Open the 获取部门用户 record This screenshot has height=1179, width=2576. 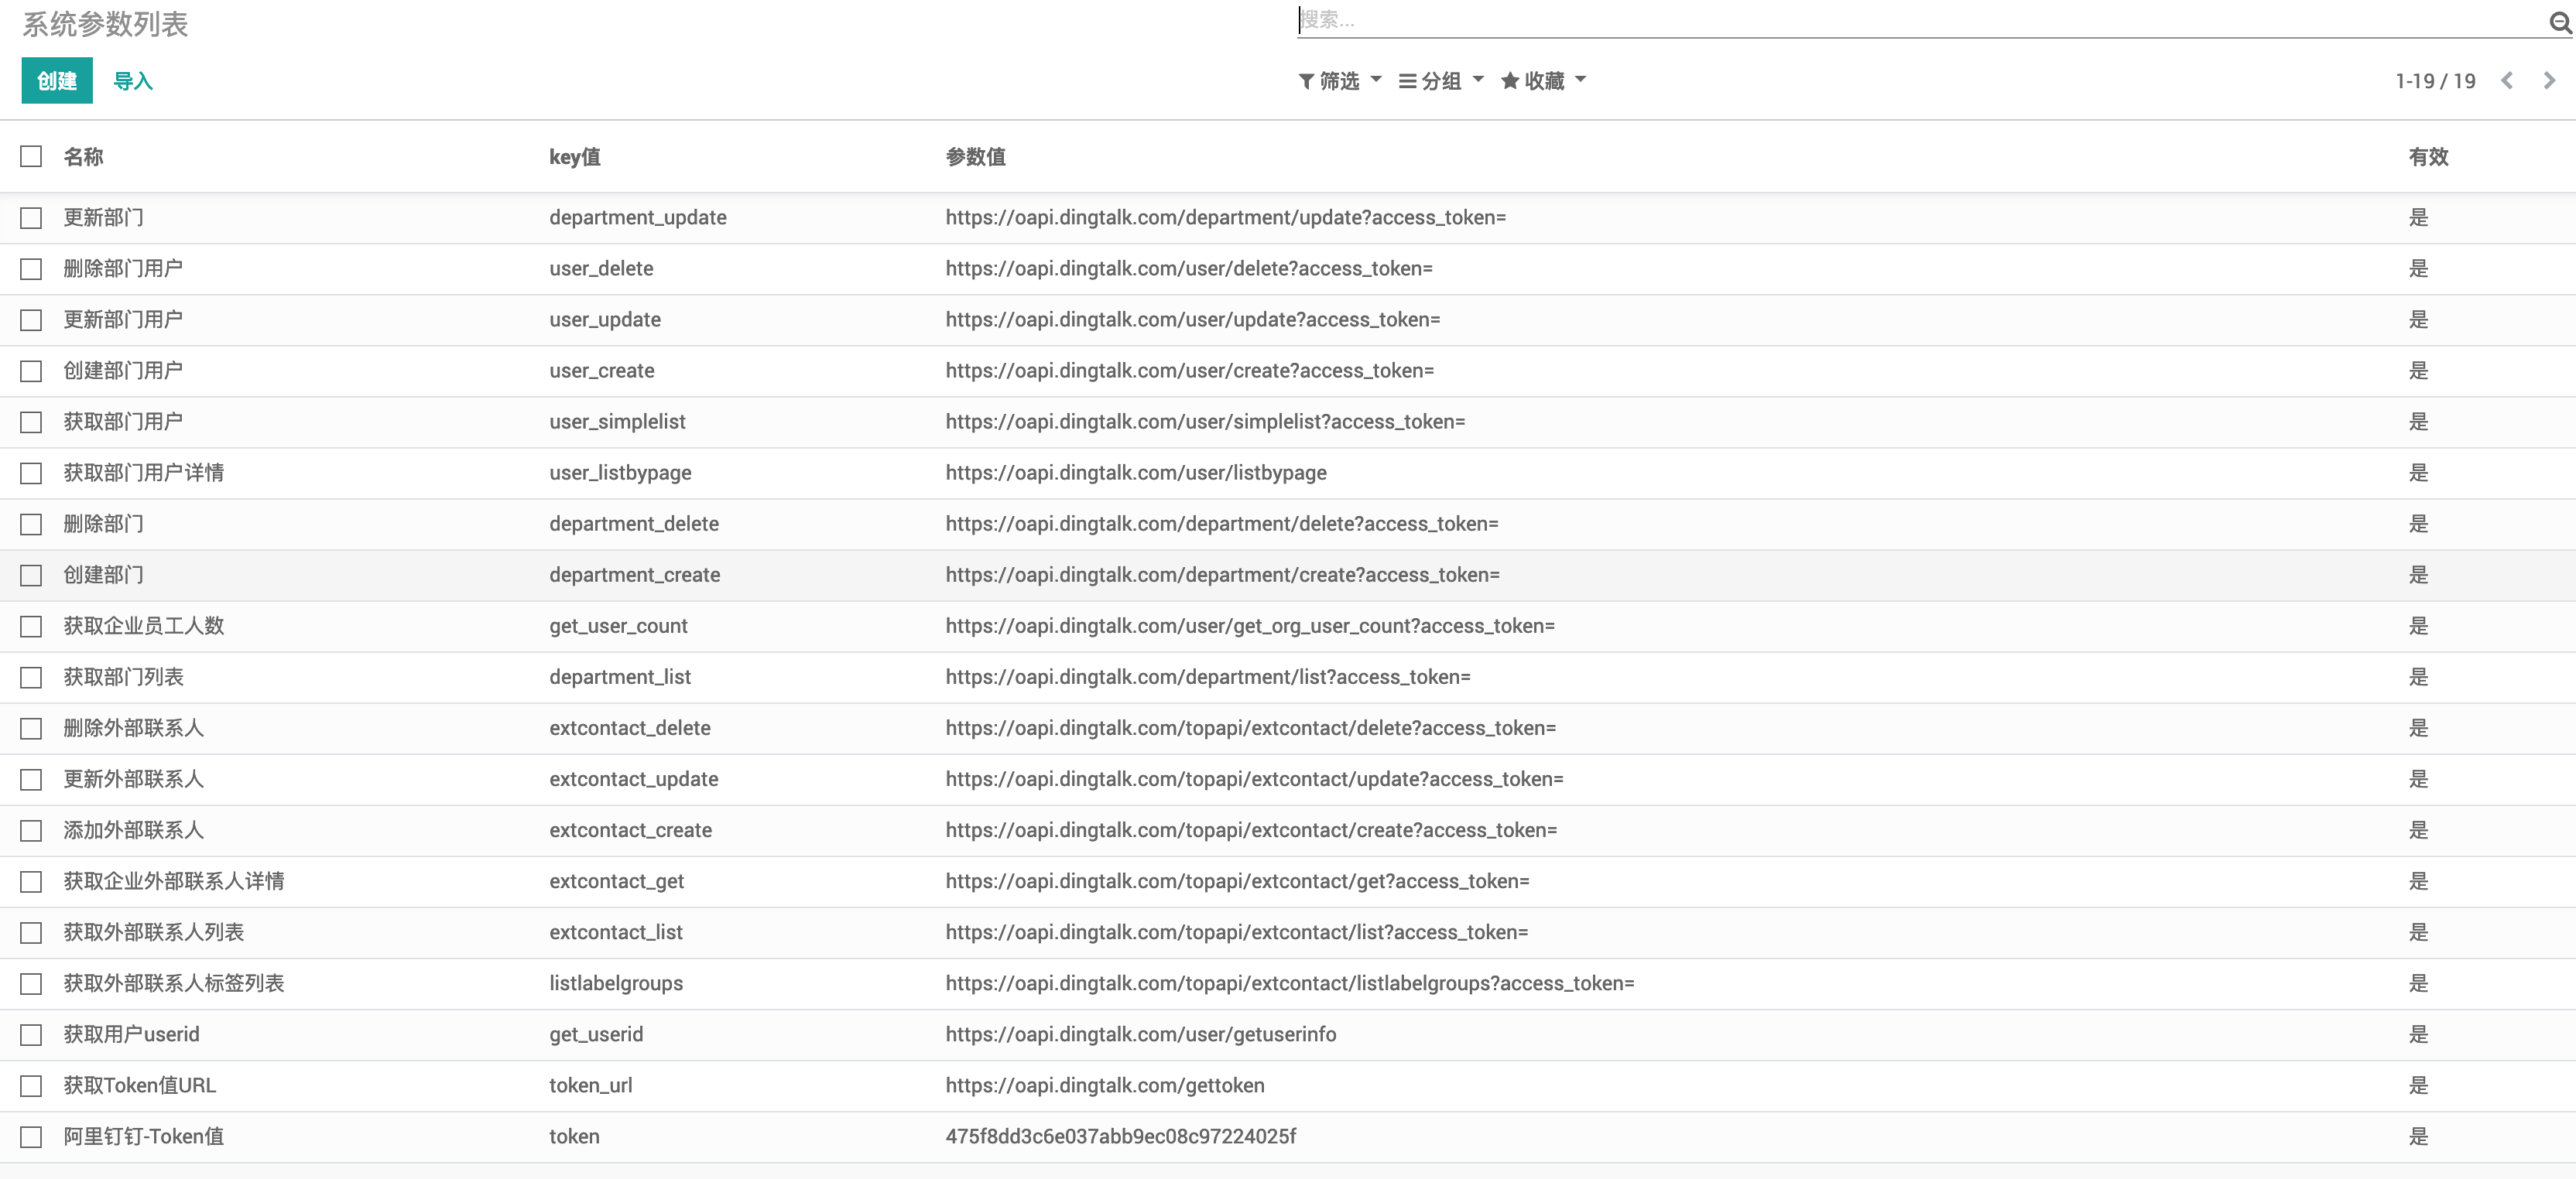123,422
